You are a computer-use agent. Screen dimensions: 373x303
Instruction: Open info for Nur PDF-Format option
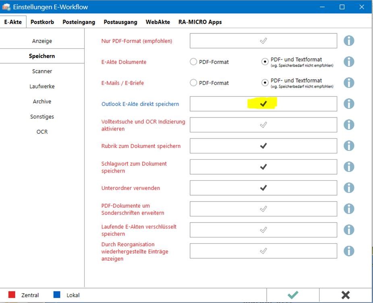click(x=349, y=41)
